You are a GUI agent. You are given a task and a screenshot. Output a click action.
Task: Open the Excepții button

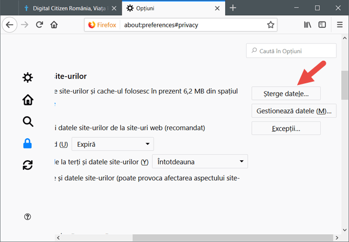[x=286, y=129]
